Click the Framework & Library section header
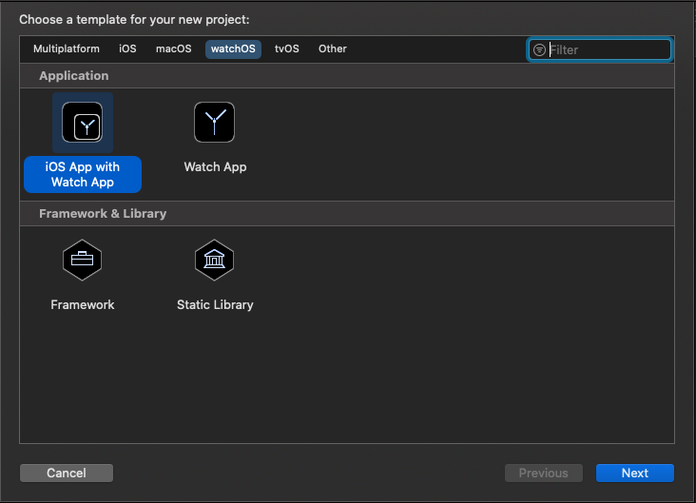 [347, 214]
